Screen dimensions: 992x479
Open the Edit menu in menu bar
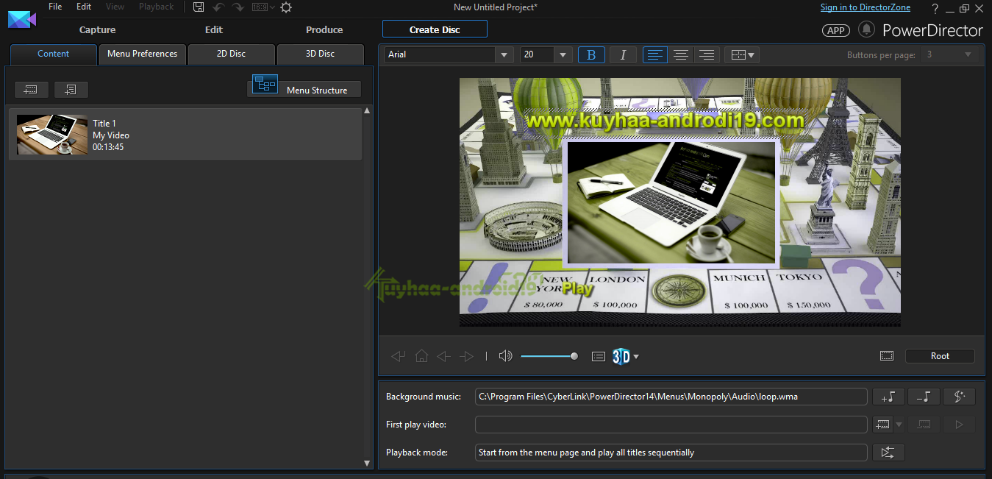(x=84, y=7)
